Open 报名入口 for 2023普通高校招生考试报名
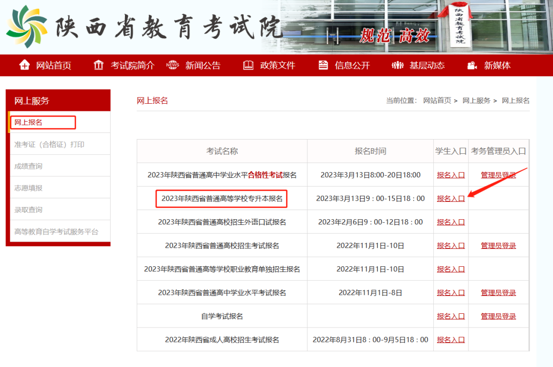This screenshot has height=367, width=553. 451,246
